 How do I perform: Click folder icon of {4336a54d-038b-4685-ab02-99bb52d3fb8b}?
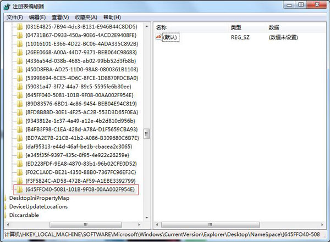tap(20, 61)
